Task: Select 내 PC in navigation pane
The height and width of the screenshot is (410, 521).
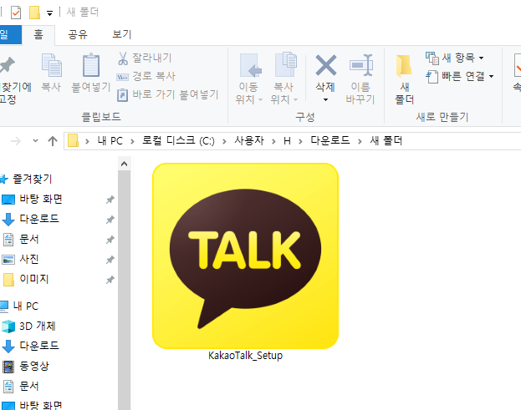Action: click(26, 306)
